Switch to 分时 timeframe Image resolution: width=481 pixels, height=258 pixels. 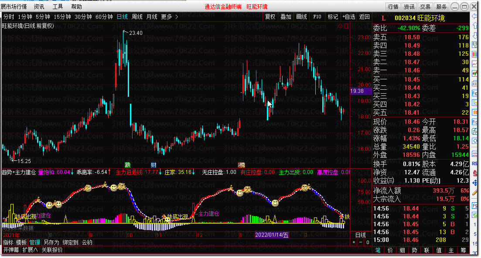[9, 17]
